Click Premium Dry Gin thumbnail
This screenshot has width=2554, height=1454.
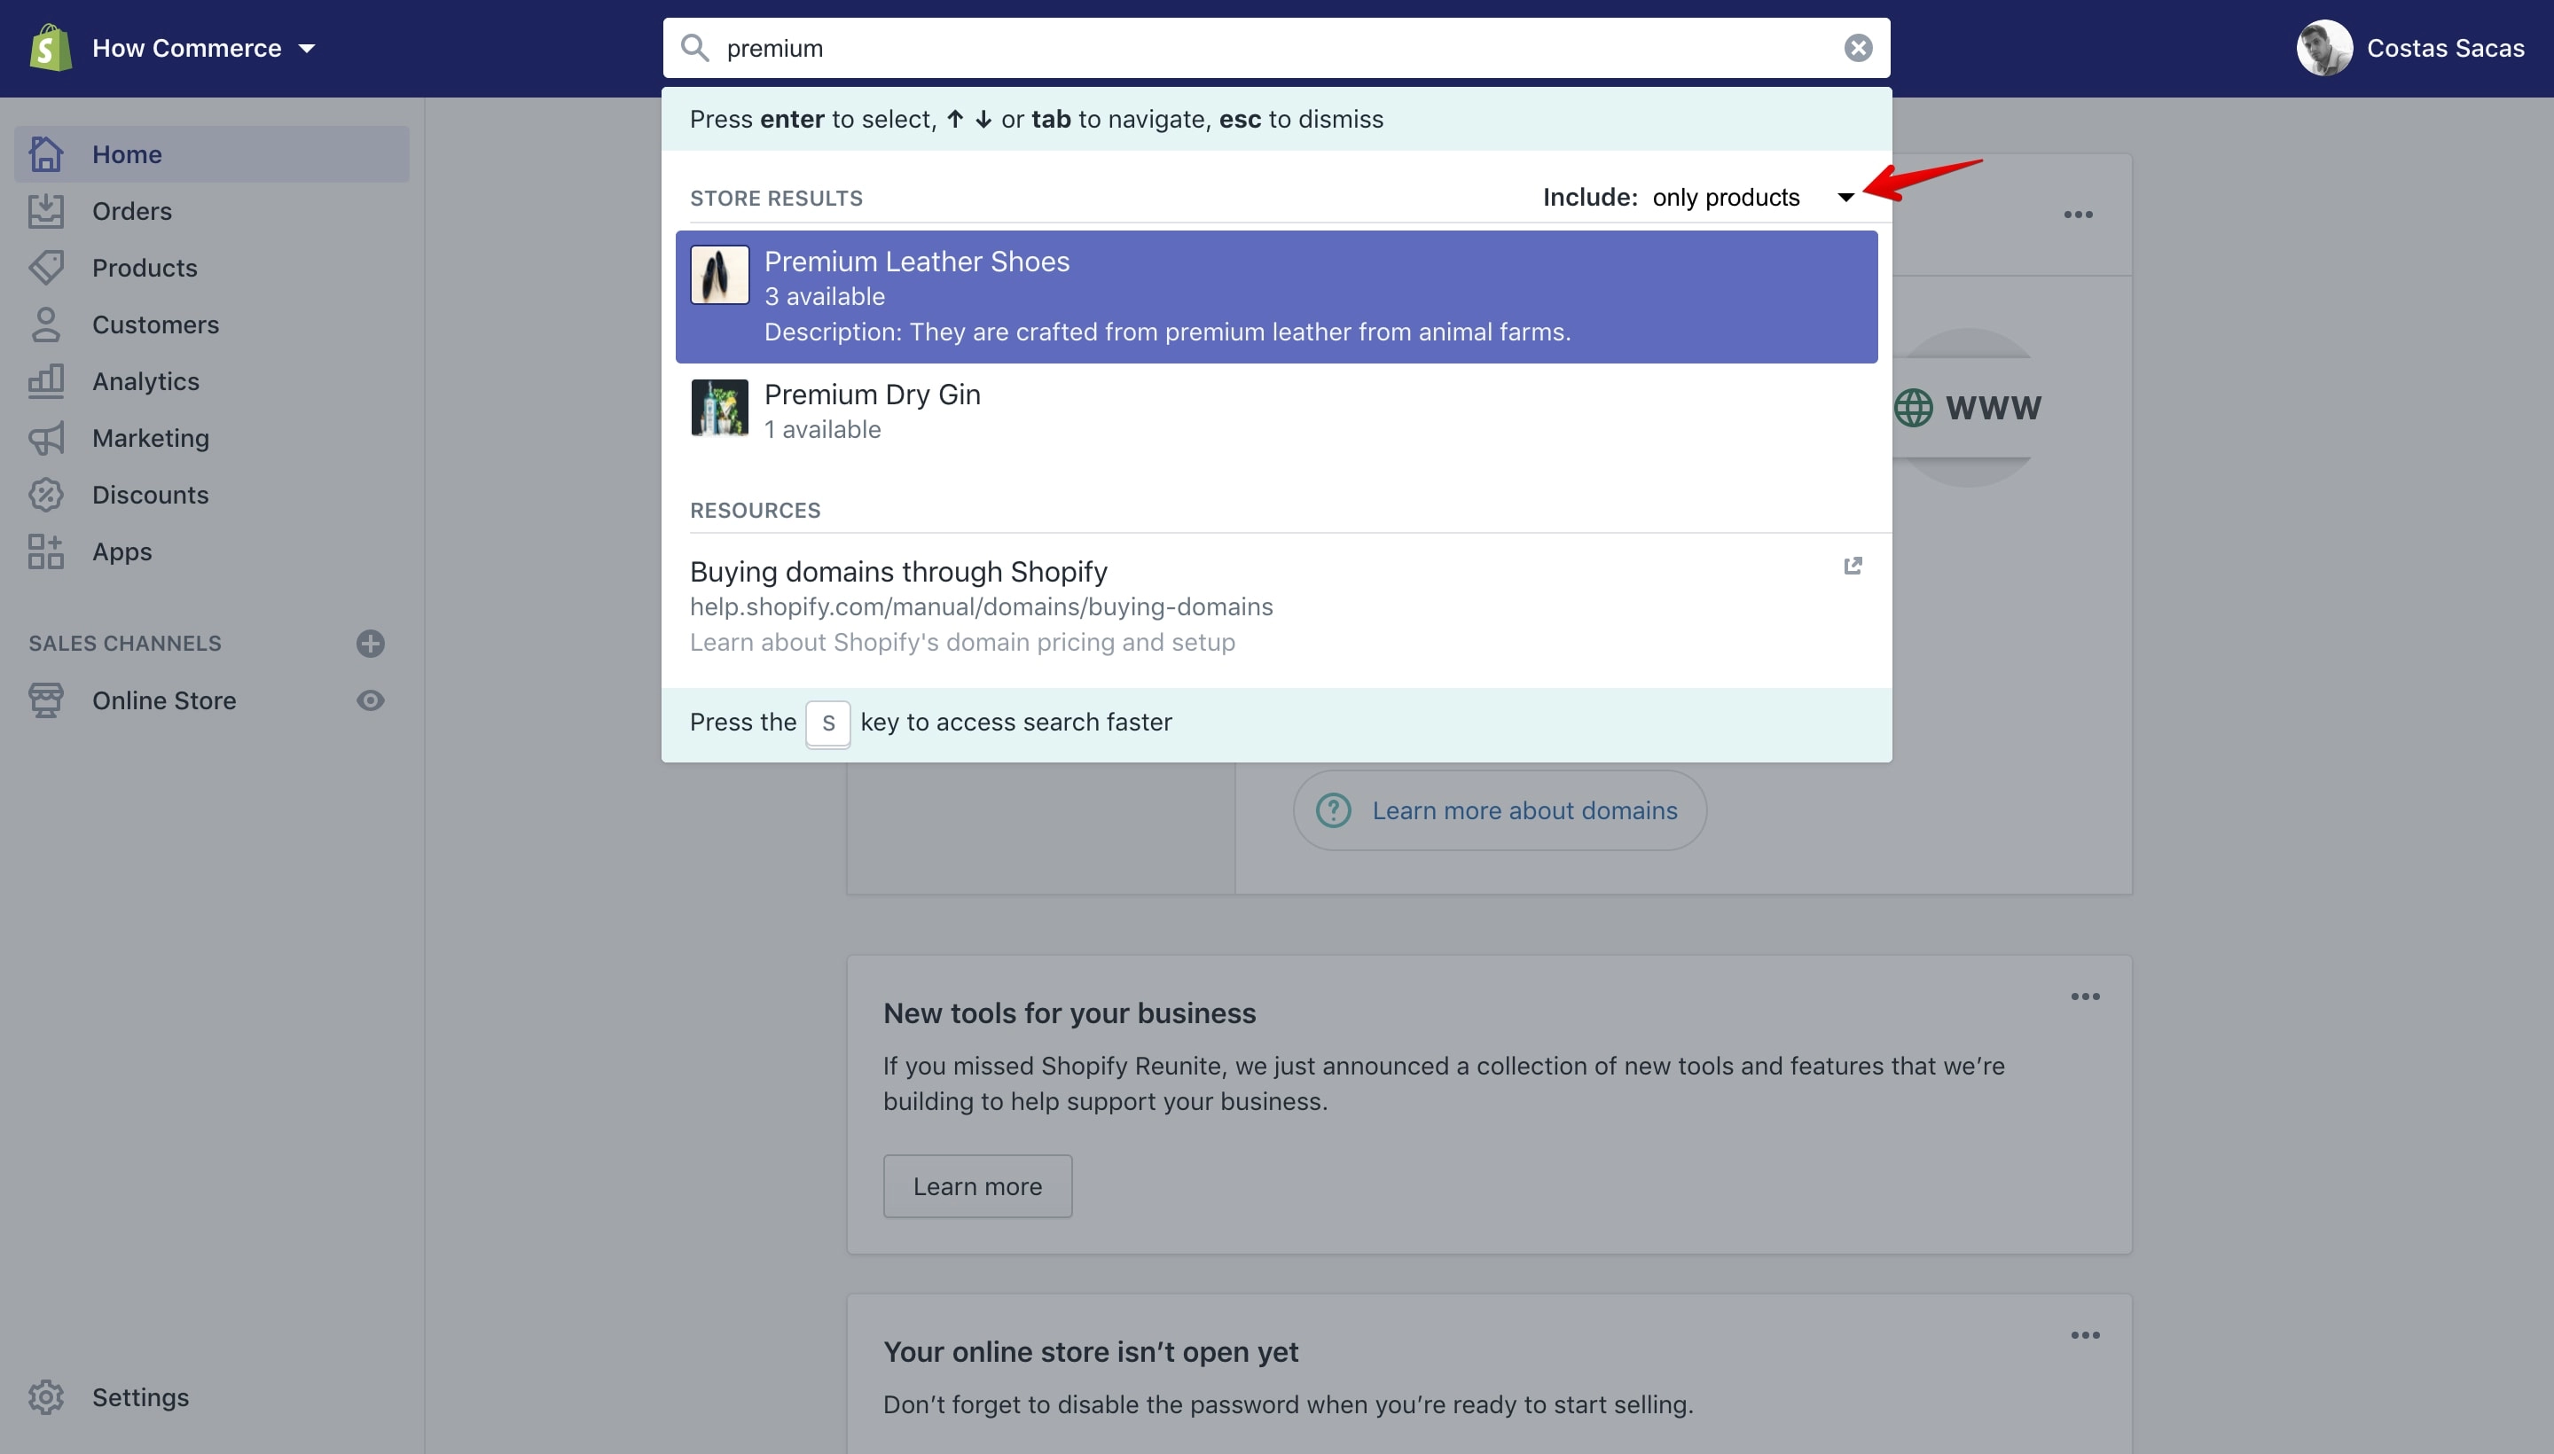tap(719, 408)
